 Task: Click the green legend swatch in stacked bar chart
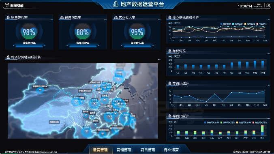click(x=221, y=122)
